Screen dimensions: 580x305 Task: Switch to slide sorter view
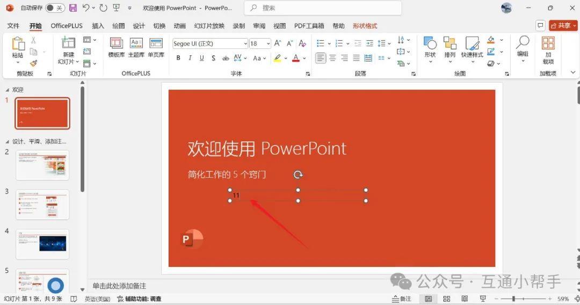[x=446, y=299]
